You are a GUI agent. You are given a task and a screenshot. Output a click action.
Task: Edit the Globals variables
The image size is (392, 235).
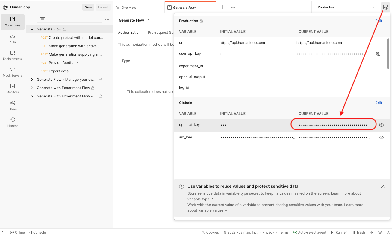click(x=379, y=103)
